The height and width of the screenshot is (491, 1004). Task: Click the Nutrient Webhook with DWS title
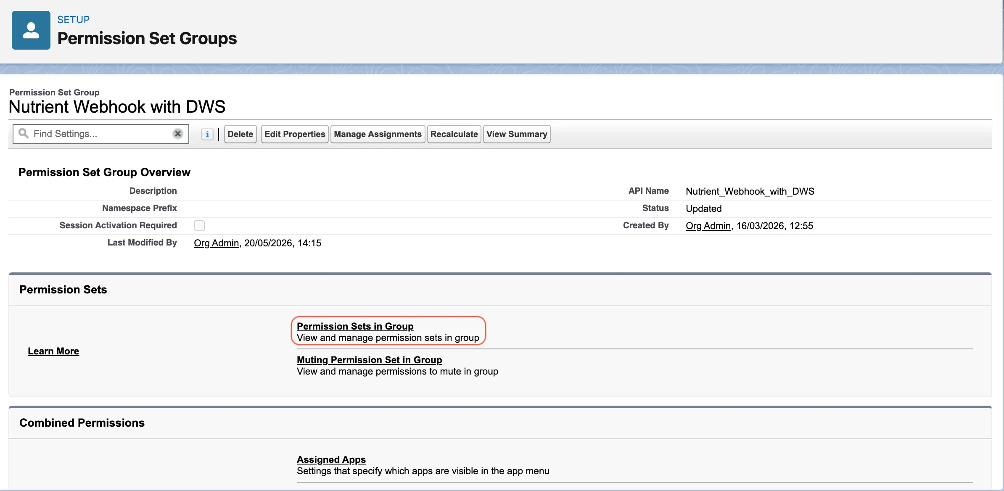tap(117, 107)
